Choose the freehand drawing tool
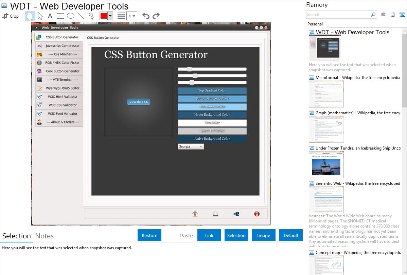 click(x=91, y=16)
